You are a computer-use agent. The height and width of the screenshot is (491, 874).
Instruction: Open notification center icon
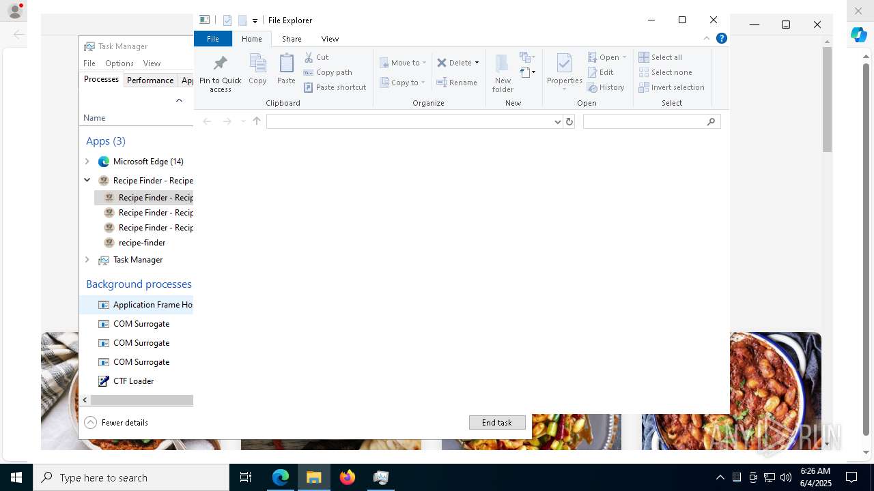click(x=851, y=477)
